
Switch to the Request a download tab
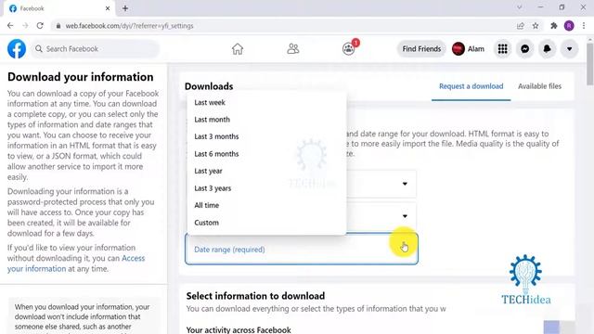click(x=471, y=86)
